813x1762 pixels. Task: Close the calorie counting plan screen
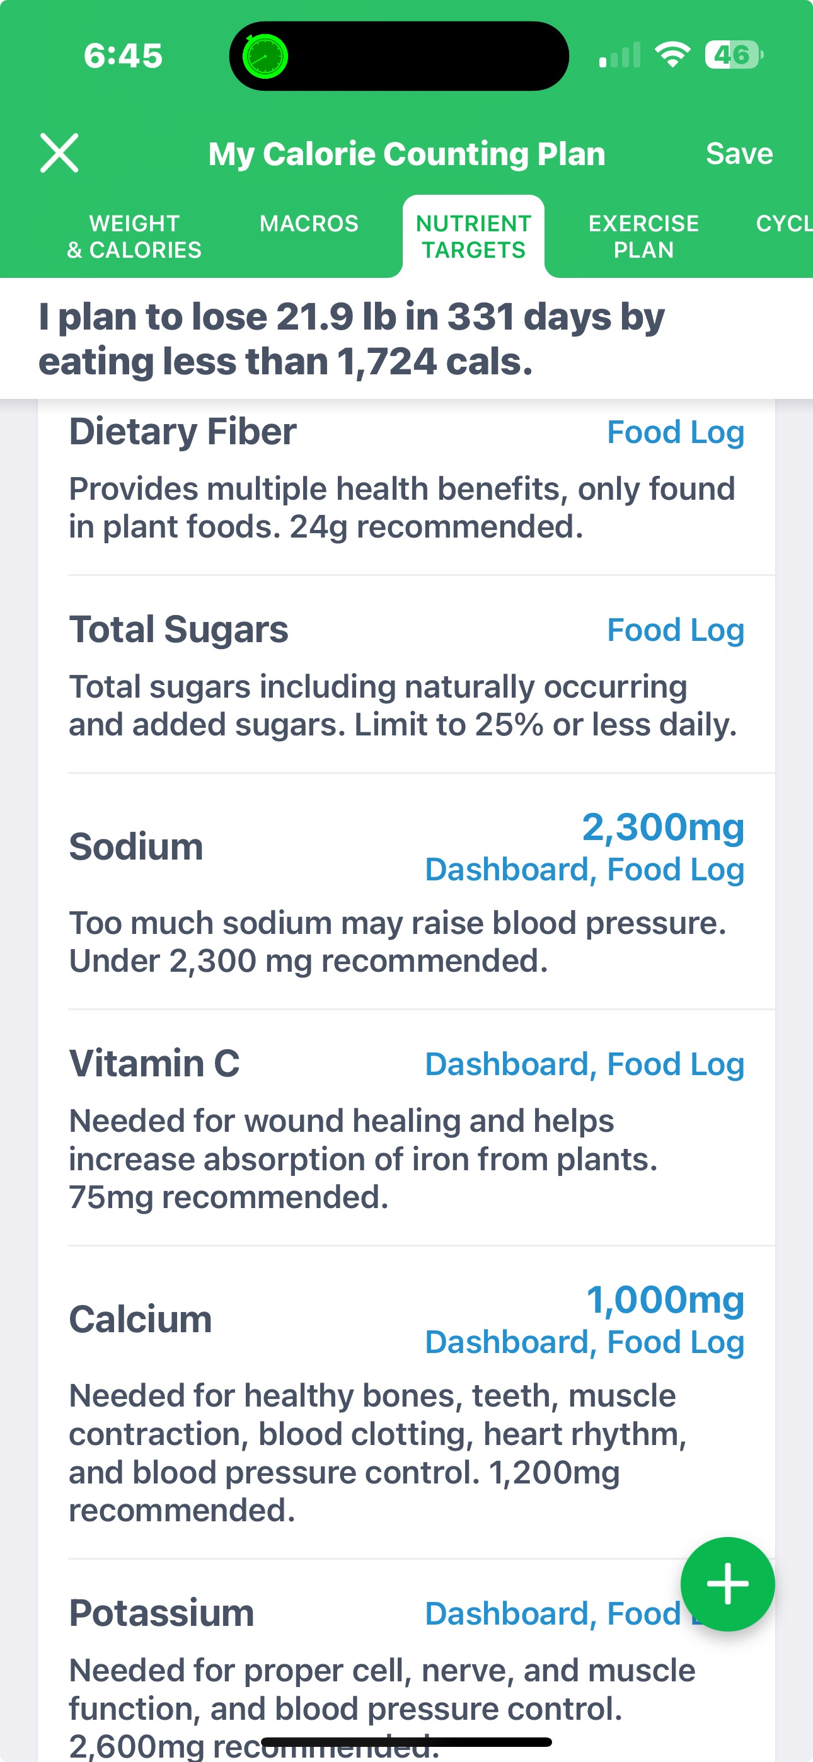point(59,153)
